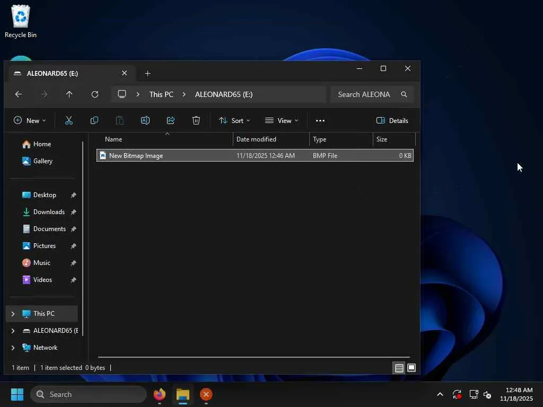Expand the Network tree node
Image resolution: width=543 pixels, height=407 pixels.
13,348
